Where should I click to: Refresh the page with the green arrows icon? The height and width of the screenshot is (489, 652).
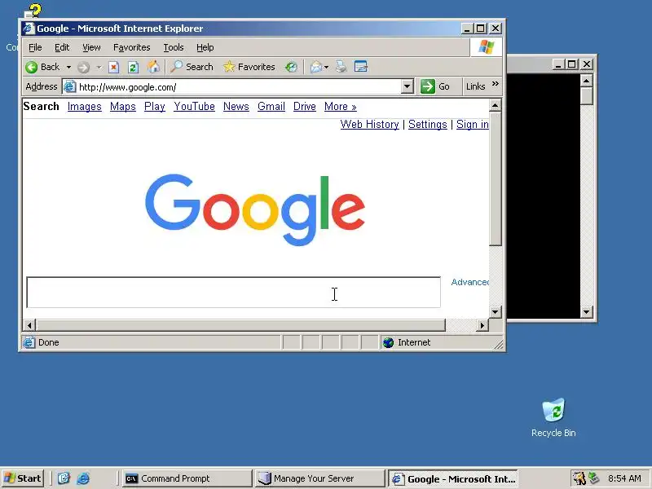[133, 67]
